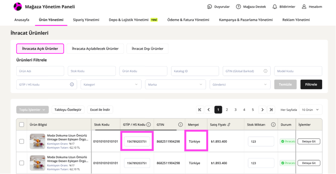
Task: Open the Marka dropdown
Action: point(176,85)
